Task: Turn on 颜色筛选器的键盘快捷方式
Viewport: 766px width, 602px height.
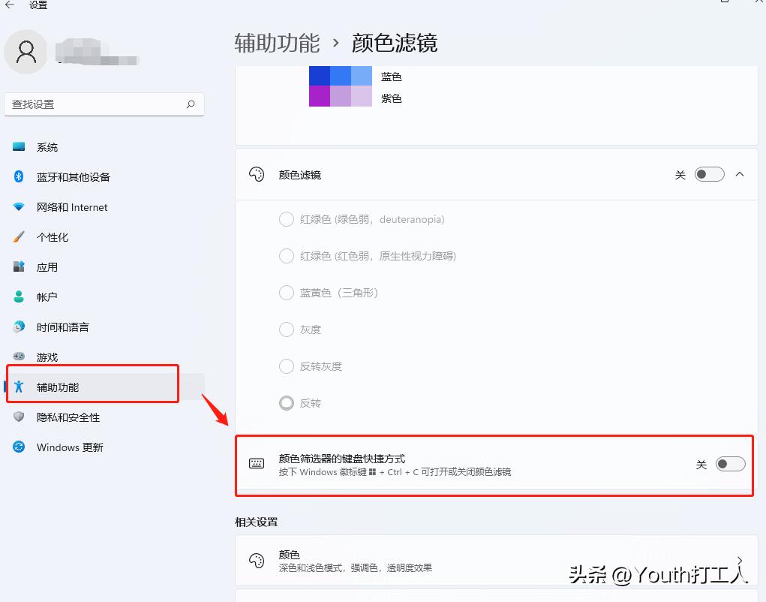Action: [729, 465]
